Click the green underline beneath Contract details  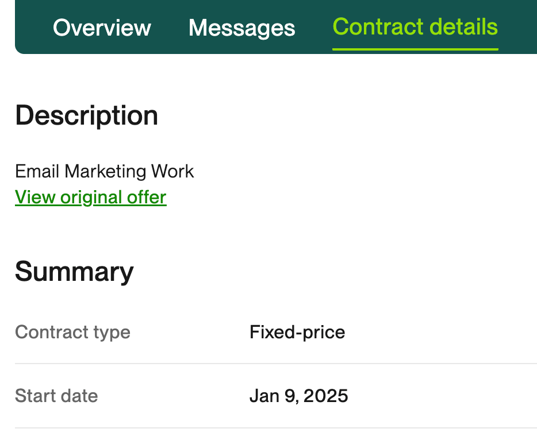coord(415,49)
